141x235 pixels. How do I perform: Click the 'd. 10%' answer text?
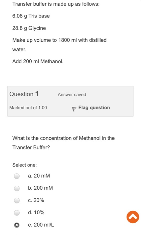(36, 213)
